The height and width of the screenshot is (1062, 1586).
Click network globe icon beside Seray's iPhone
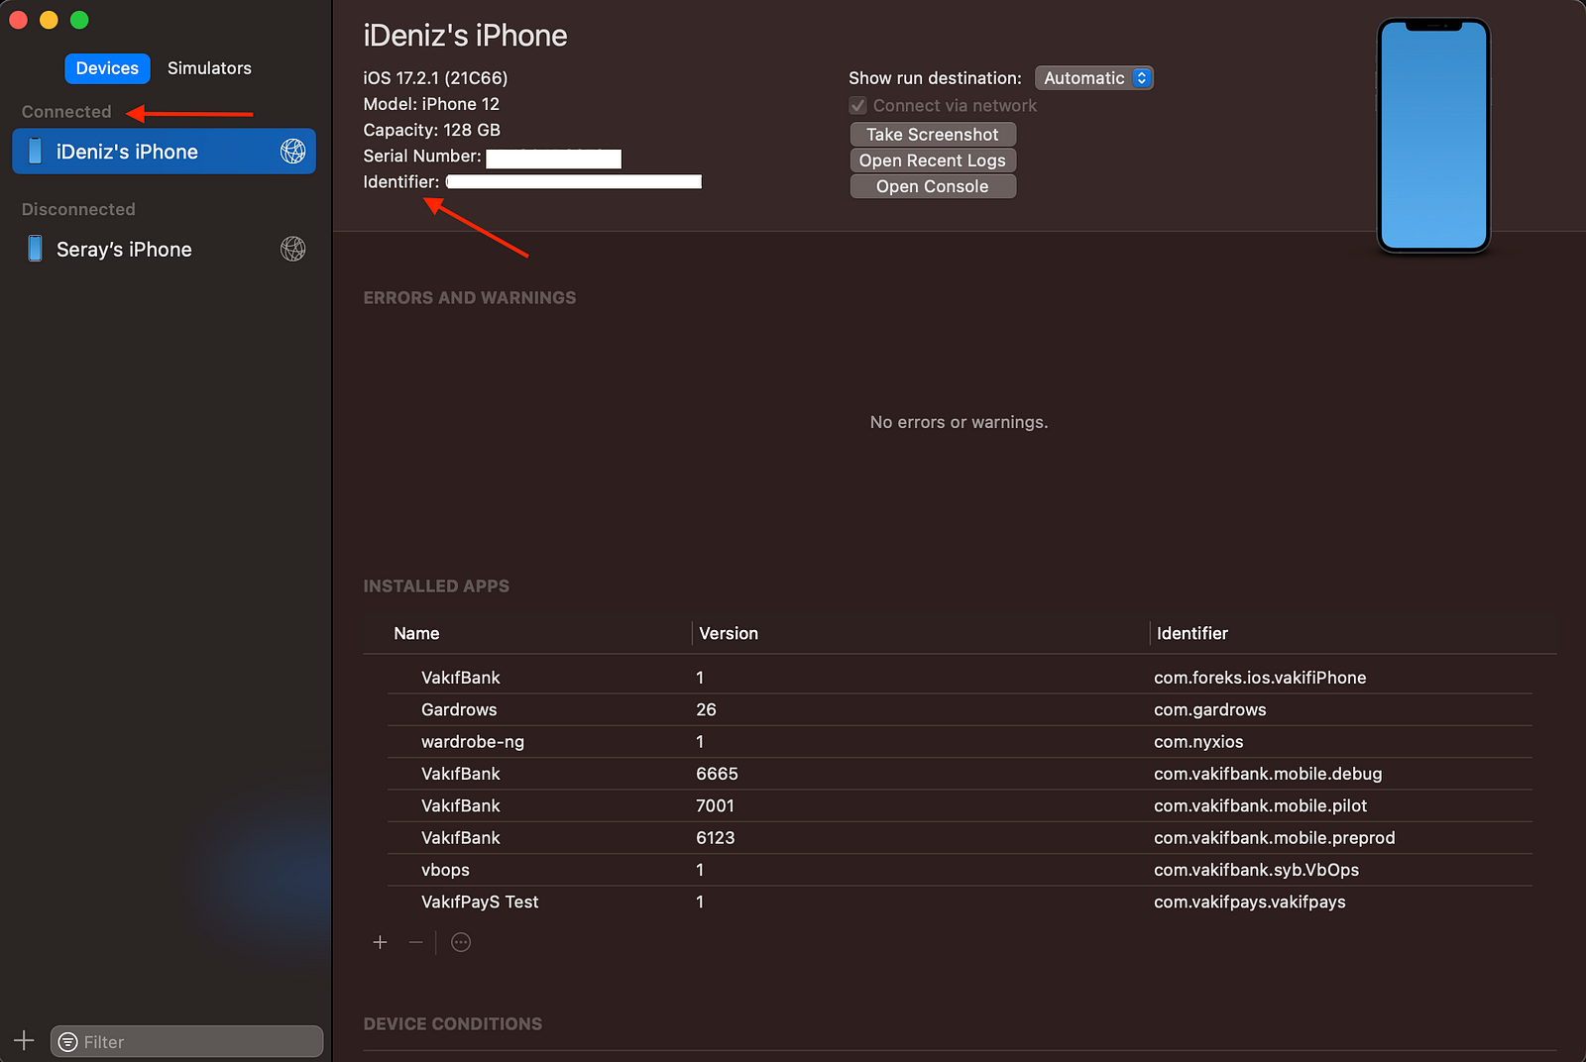pos(292,249)
